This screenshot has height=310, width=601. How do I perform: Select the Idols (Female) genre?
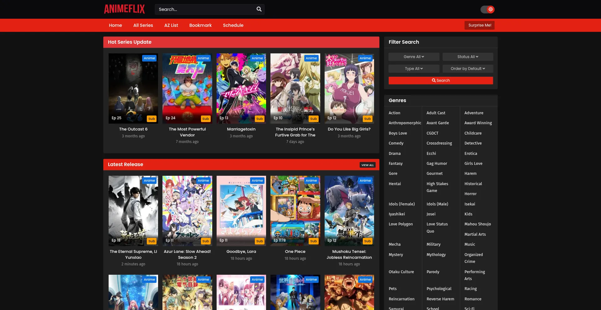pyautogui.click(x=402, y=204)
